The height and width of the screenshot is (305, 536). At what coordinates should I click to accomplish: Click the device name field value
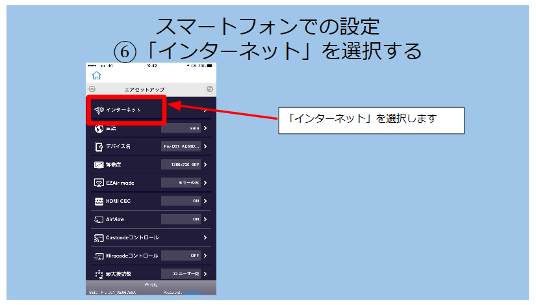(x=181, y=147)
